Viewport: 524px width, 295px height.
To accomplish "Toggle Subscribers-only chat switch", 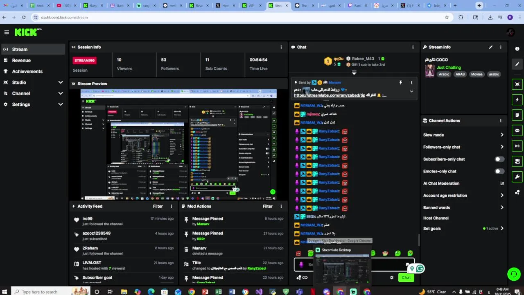I will [x=499, y=159].
